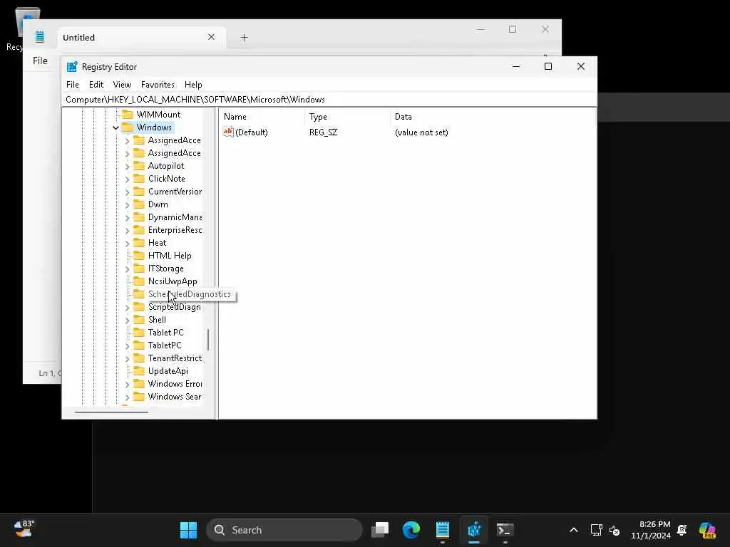
Task: Open the Edit menu in Registry Editor
Action: tap(96, 85)
